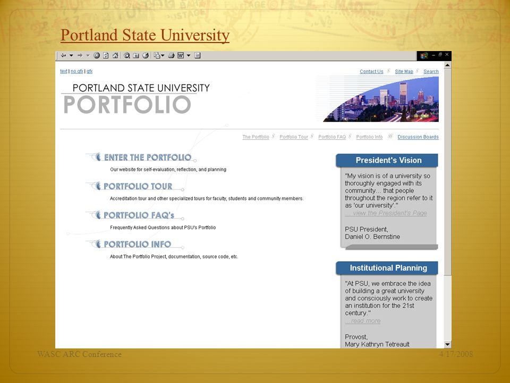
Task: Open the Discussion Boards navigation link
Action: 418,137
